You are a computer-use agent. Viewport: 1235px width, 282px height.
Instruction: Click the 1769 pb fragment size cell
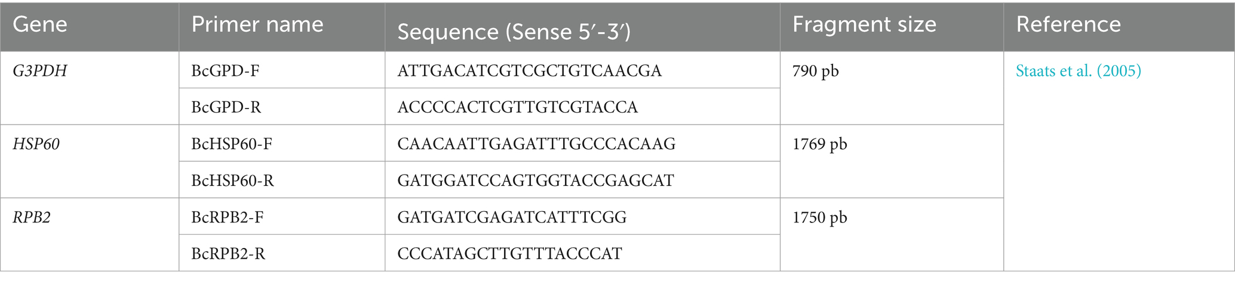[819, 144]
